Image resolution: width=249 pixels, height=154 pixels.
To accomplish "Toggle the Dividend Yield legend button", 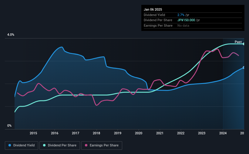I will (22, 146).
